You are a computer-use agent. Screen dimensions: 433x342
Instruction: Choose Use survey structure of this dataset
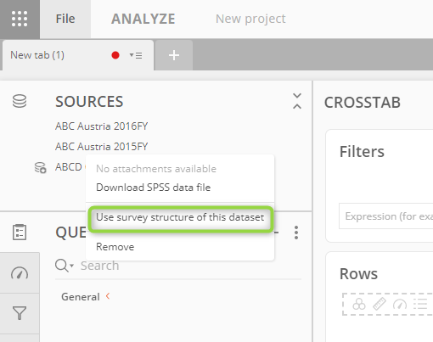click(180, 217)
